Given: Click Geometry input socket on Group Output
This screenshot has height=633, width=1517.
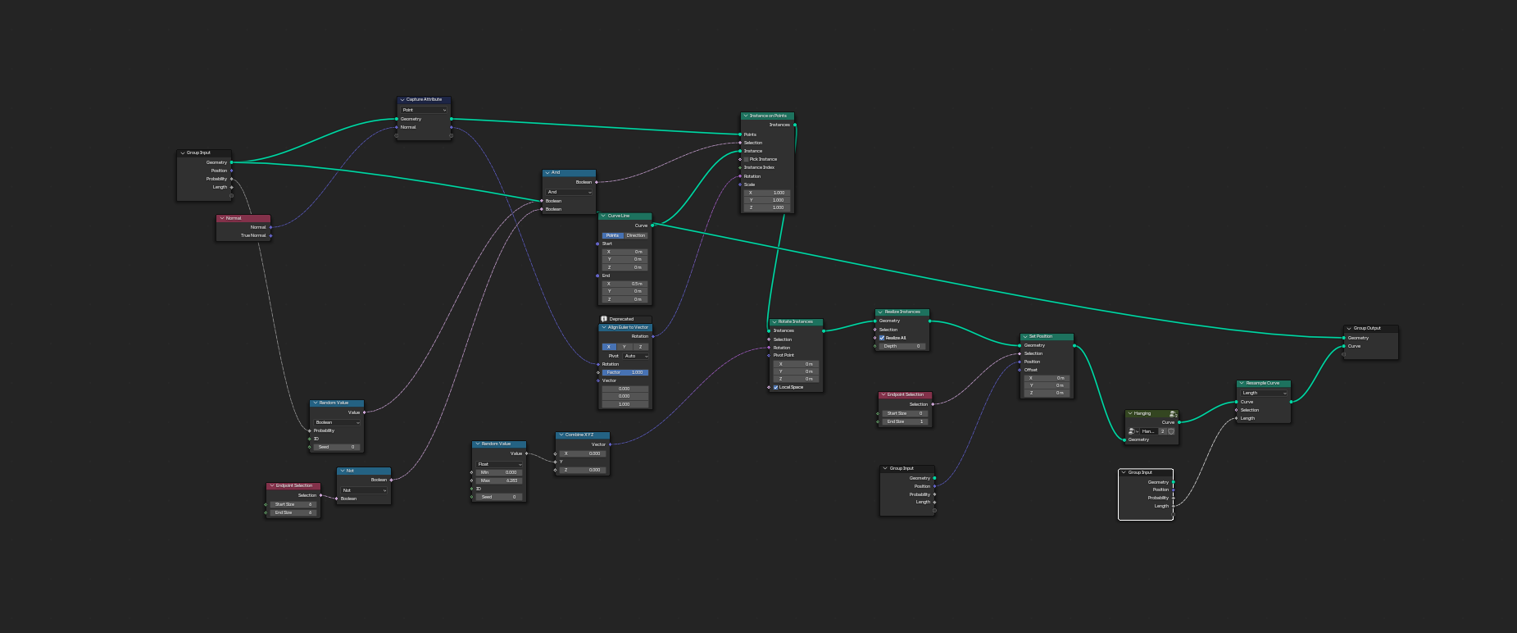Looking at the screenshot, I should tap(1344, 338).
